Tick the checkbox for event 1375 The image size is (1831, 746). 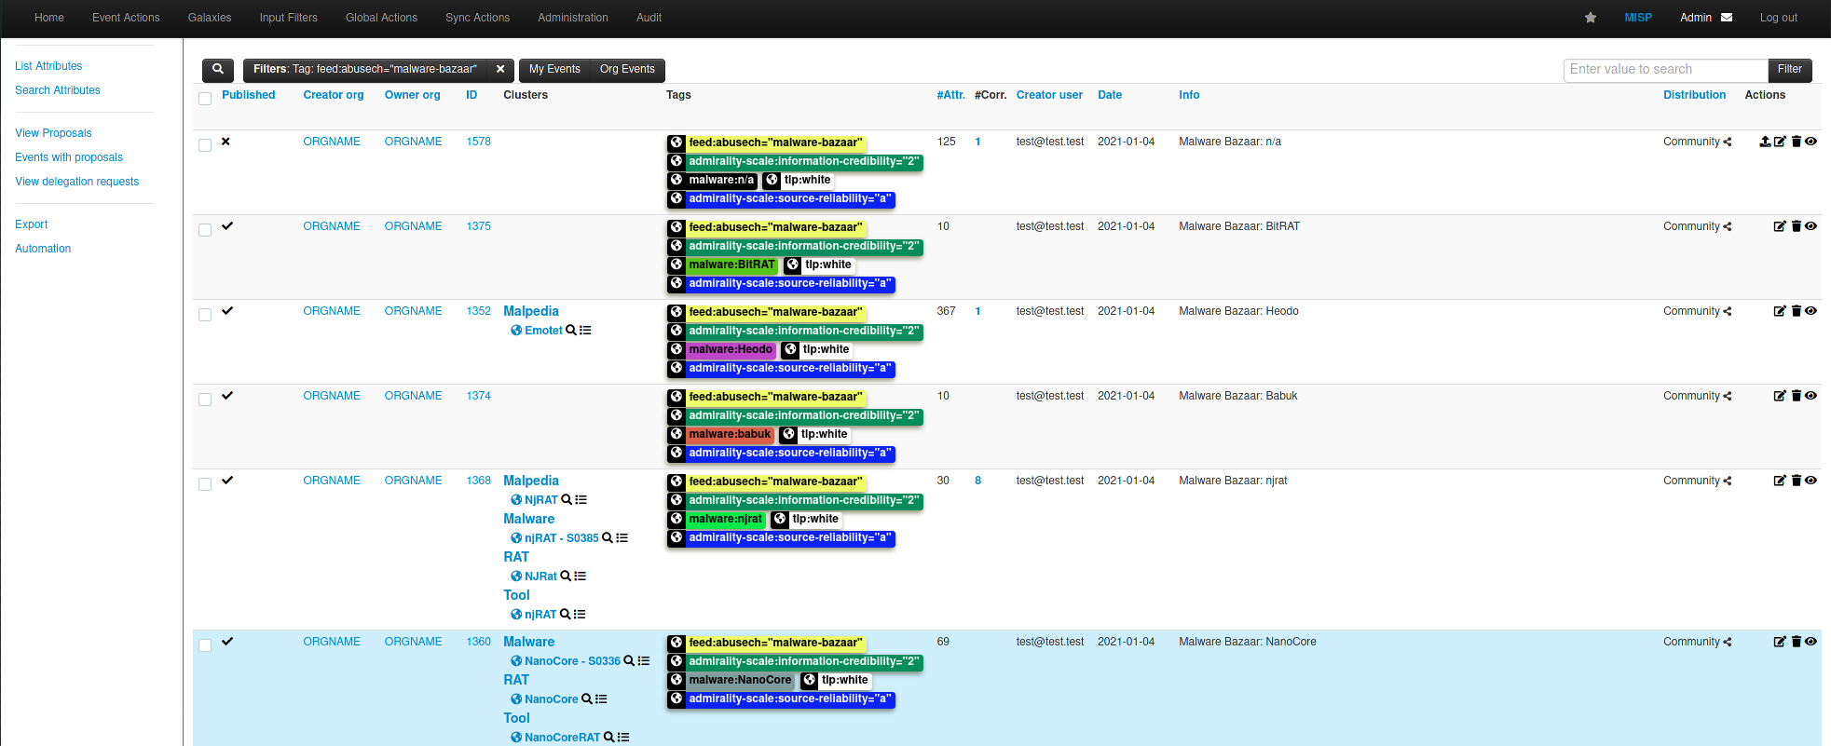click(205, 230)
